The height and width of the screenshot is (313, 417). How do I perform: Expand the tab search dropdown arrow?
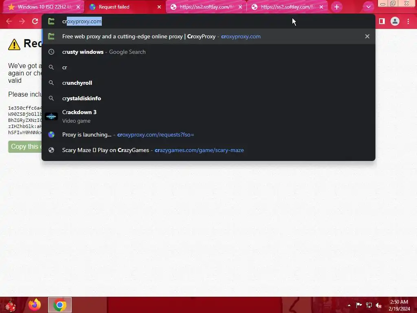coord(368,7)
